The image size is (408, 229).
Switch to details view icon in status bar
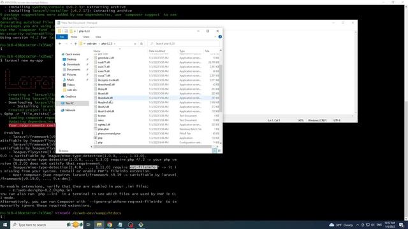215,151
